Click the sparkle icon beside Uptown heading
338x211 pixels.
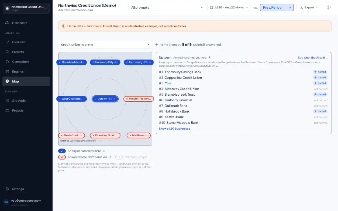(210, 57)
